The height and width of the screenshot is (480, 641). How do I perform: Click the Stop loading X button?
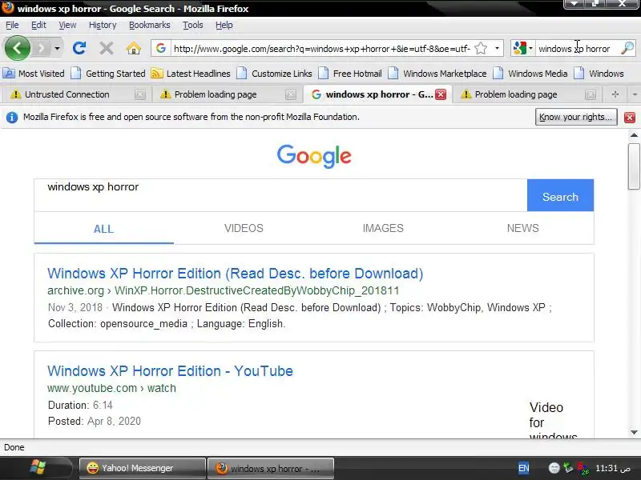(x=107, y=48)
